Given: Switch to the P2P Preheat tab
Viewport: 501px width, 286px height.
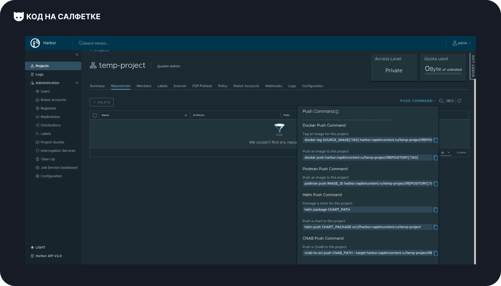Looking at the screenshot, I should (202, 86).
